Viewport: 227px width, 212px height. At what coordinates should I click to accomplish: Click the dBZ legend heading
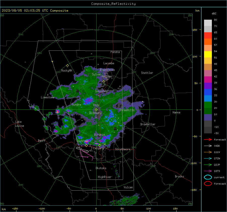tap(214, 13)
